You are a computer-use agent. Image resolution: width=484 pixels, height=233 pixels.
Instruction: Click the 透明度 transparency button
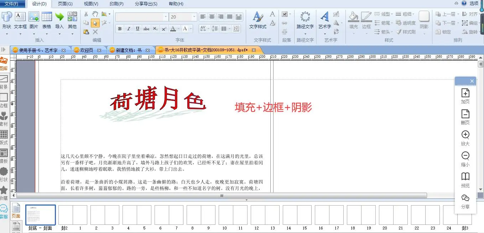tap(406, 23)
